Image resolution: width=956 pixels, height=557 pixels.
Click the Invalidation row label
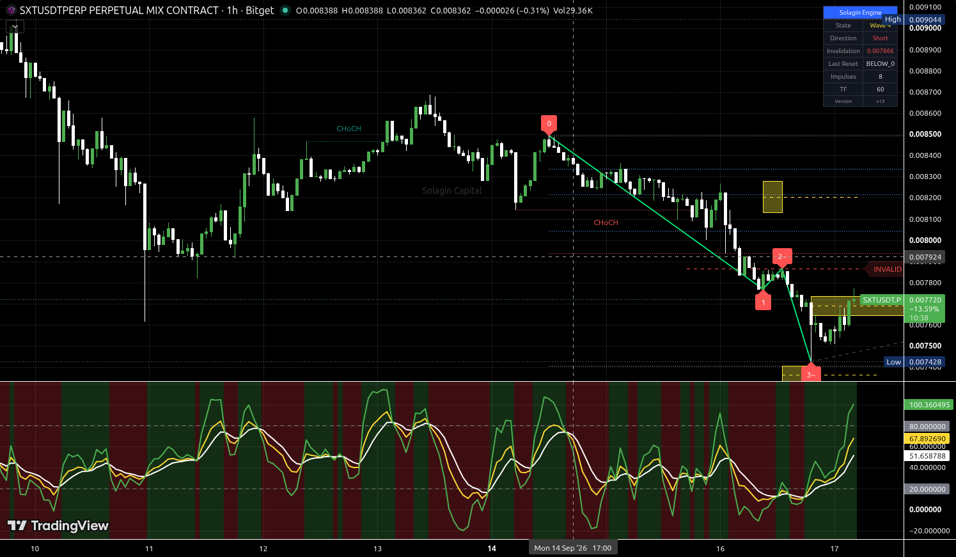[843, 51]
